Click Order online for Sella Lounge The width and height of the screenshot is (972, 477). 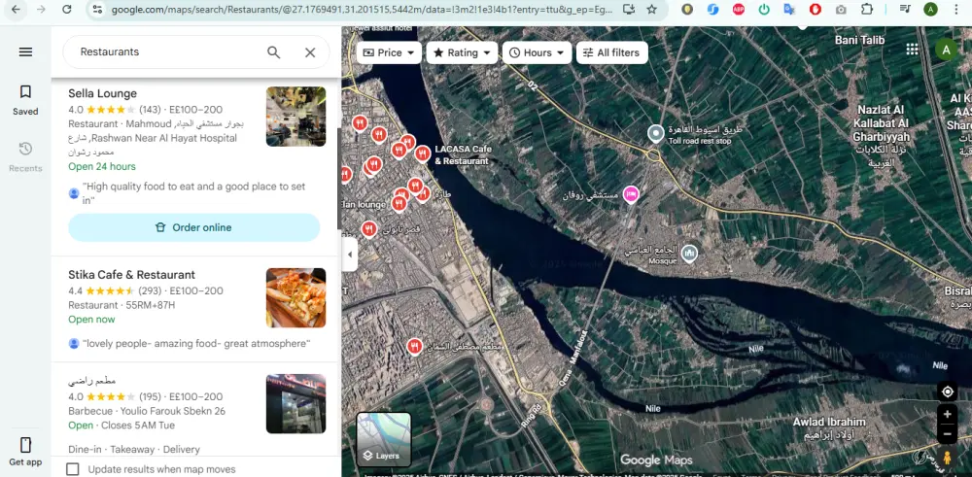[194, 227]
